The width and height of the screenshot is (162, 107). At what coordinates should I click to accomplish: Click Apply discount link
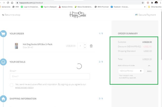coord(149,71)
